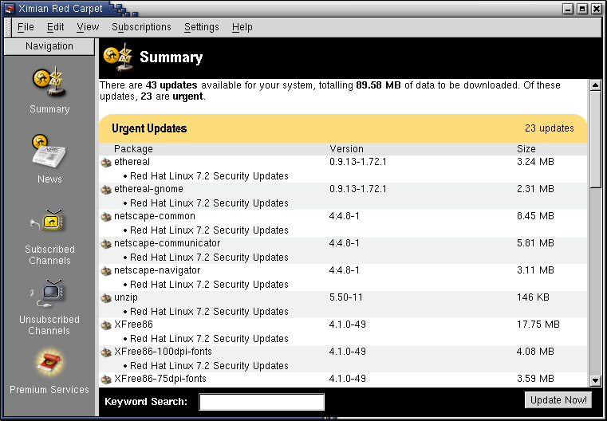Viewport: 607px width, 421px height.
Task: Select the netscape-common package name
Action: (x=155, y=216)
